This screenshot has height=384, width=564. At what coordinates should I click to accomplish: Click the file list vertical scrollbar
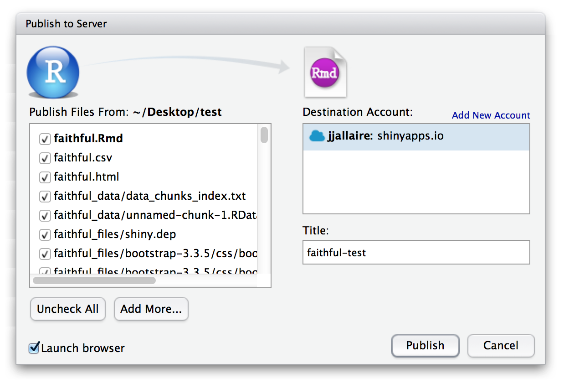[x=264, y=135]
